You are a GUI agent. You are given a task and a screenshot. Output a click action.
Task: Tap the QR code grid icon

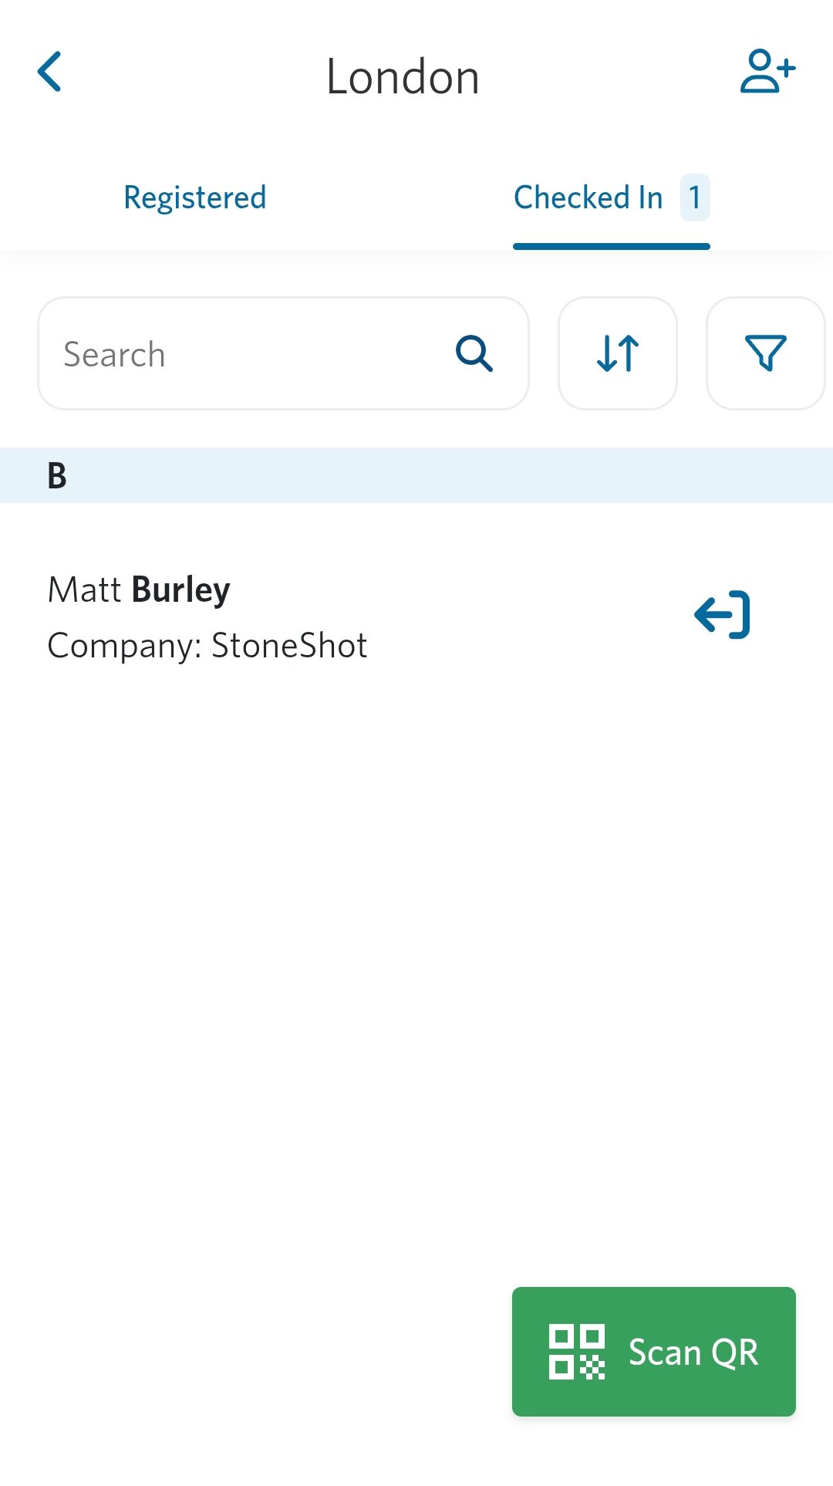[x=576, y=1352]
